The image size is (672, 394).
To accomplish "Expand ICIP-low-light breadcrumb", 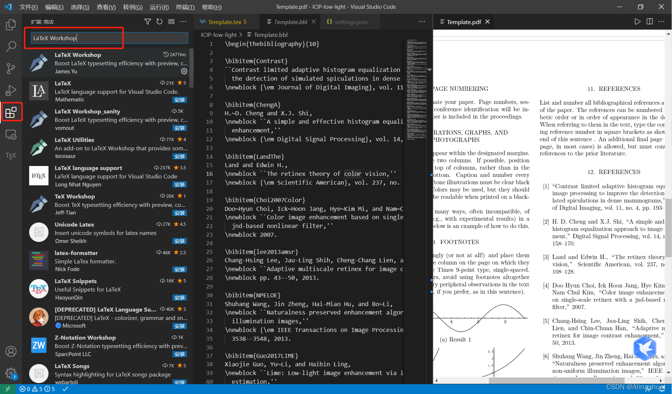I will tap(219, 35).
